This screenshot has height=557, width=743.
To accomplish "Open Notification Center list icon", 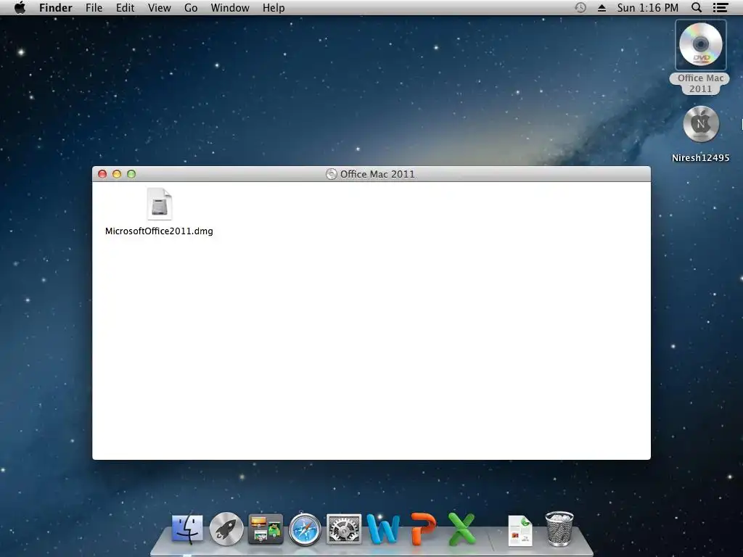I will click(721, 8).
